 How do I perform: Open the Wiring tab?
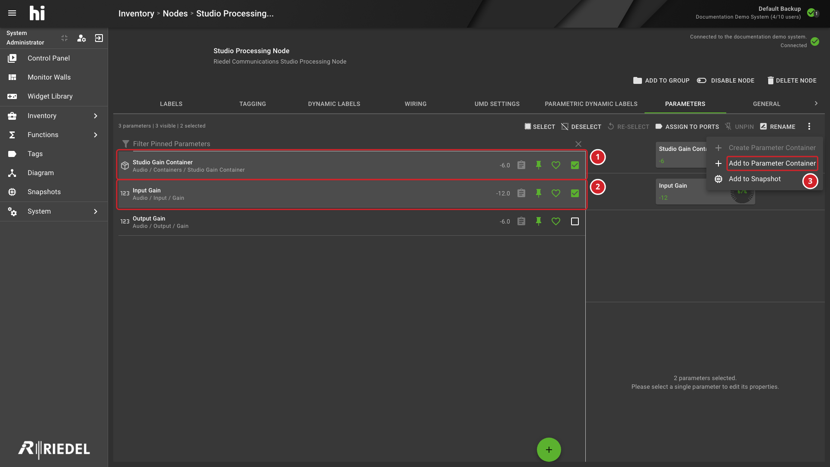415,104
